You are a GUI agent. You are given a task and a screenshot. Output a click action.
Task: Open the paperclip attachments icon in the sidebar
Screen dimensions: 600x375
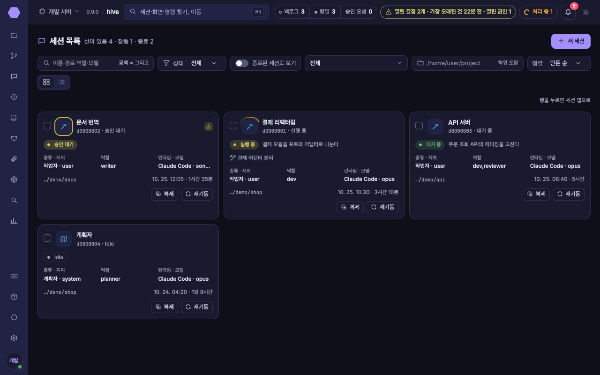(x=14, y=159)
